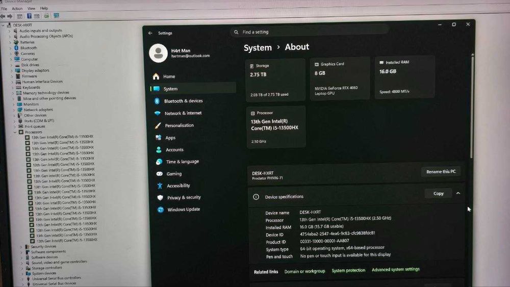510x287 pixels.
Task: Select Universal Serial Bus controllers item
Action: click(x=56, y=278)
